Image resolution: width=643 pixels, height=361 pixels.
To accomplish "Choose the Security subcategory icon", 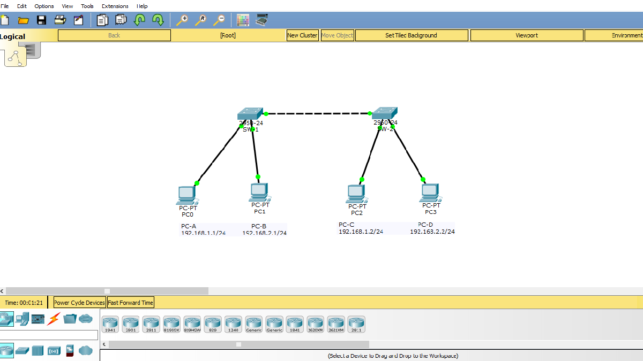I will (70, 351).
